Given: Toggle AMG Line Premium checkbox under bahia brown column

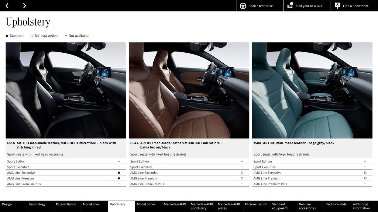Looking at the screenshot, I should [x=242, y=178].
